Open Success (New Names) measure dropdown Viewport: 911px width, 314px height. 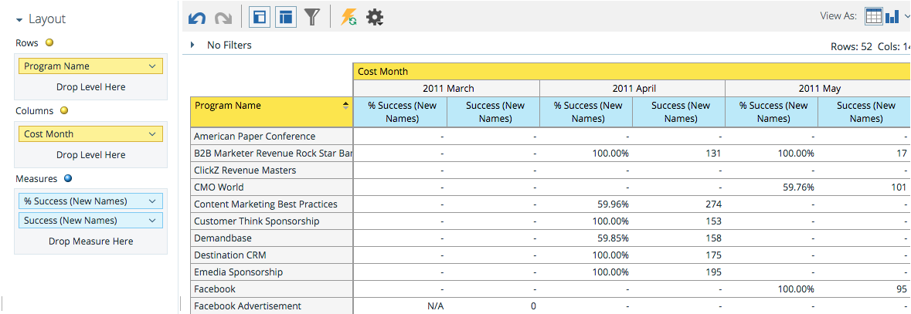(153, 221)
